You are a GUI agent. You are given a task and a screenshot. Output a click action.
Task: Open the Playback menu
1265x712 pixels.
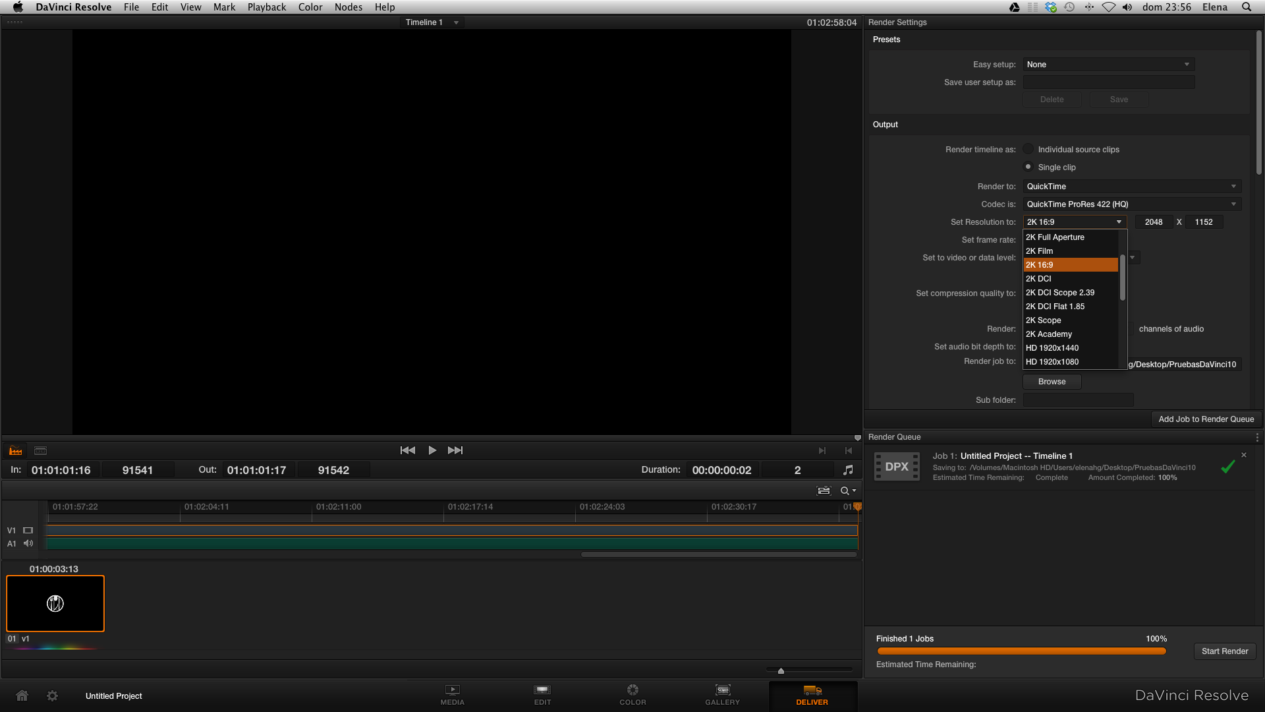pos(267,7)
